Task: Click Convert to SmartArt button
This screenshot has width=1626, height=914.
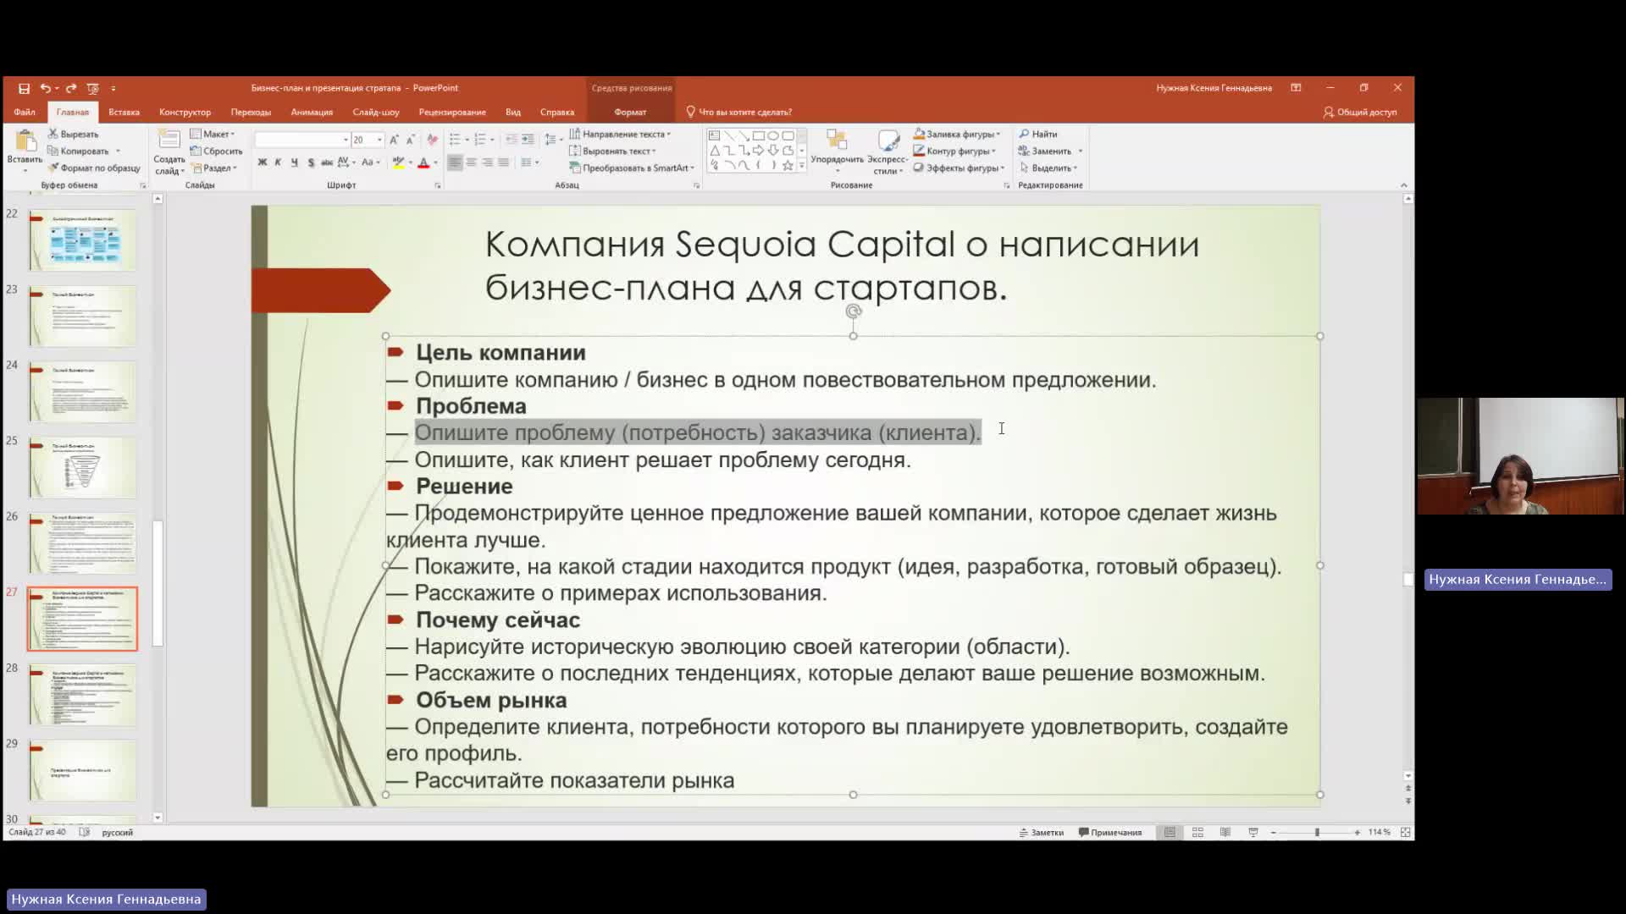Action: 632,168
